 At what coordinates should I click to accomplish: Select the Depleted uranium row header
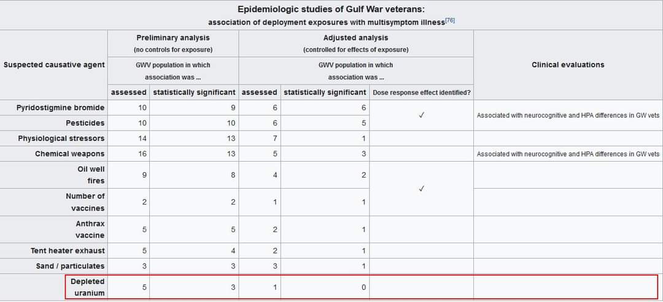click(x=88, y=287)
